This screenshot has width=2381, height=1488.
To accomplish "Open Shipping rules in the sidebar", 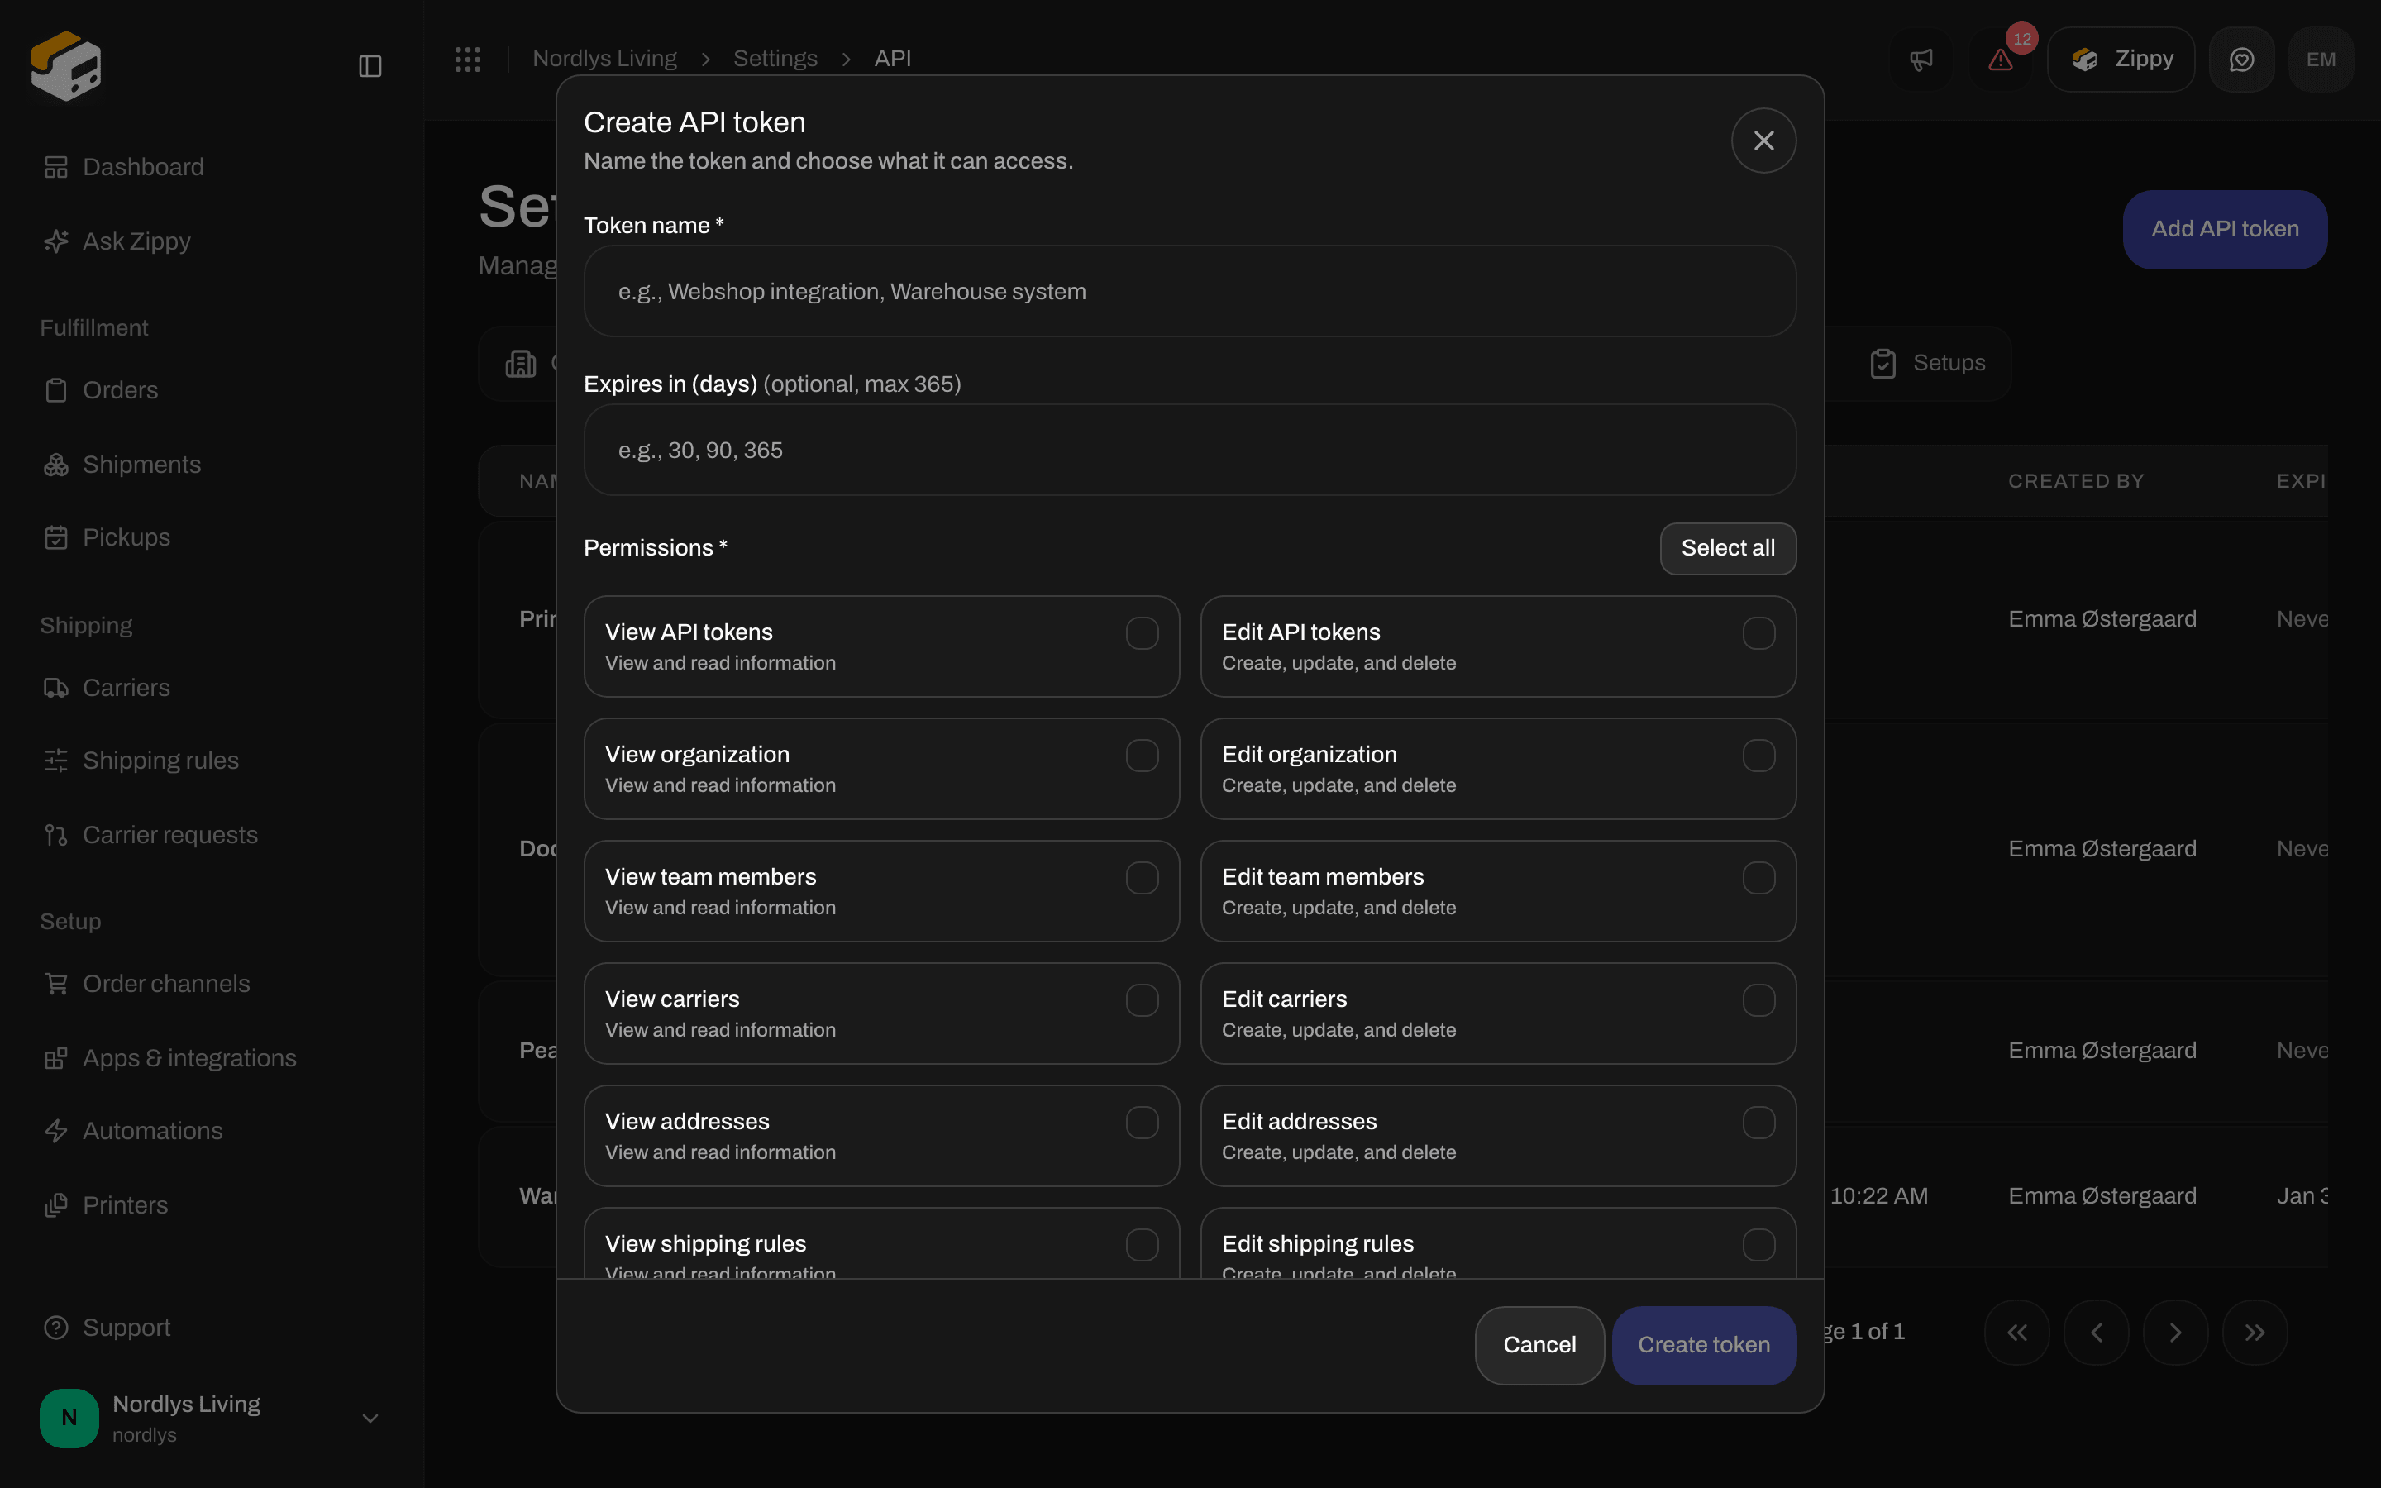I will [x=212, y=761].
